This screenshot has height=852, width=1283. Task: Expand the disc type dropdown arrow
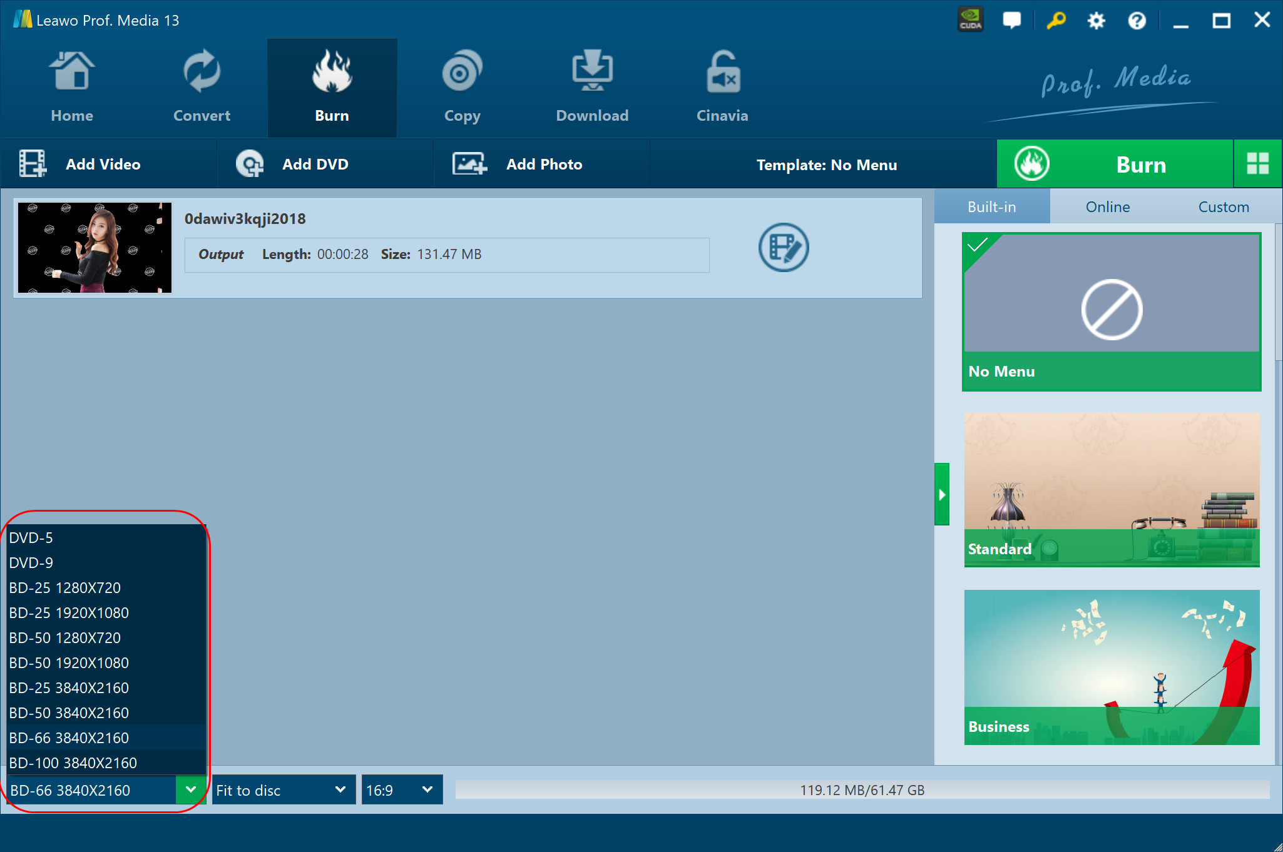coord(191,789)
